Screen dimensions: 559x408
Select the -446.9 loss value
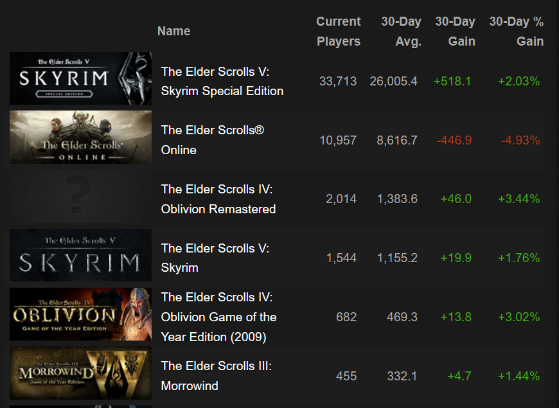tap(454, 141)
